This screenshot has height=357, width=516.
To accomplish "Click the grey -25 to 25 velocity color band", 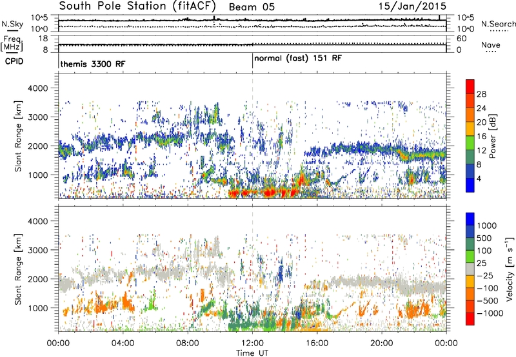I will 470,269.
